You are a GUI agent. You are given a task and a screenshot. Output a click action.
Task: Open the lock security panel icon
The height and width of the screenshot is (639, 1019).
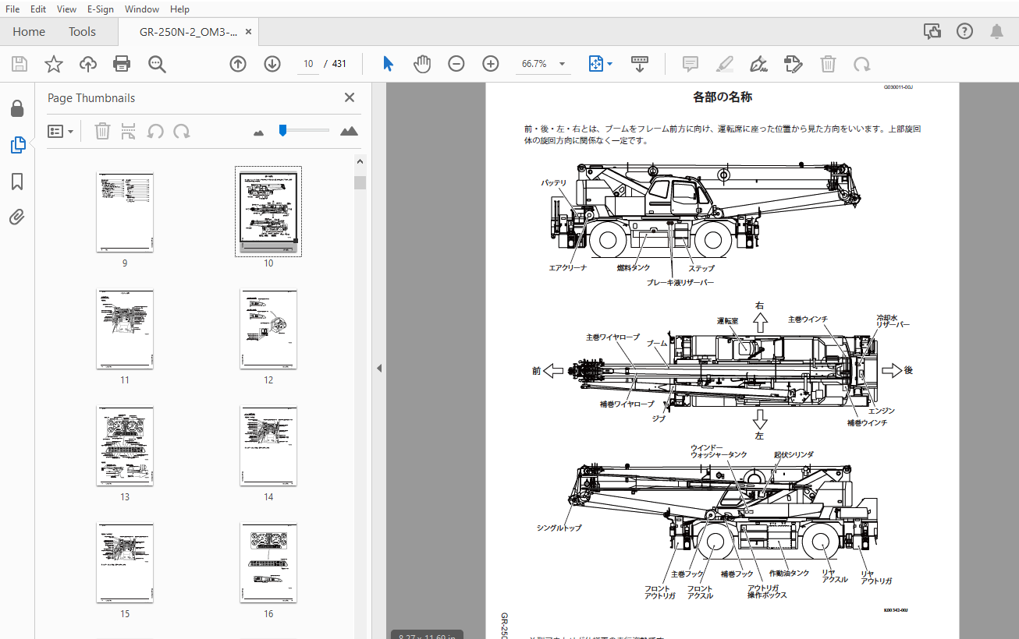(x=17, y=108)
